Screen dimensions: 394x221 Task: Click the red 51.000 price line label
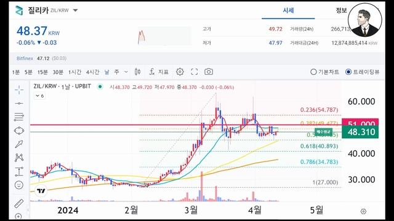[x=360, y=122]
